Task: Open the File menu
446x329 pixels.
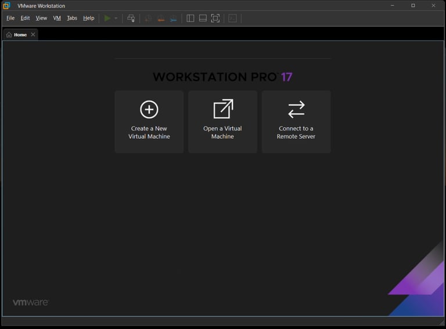Action: 10,18
